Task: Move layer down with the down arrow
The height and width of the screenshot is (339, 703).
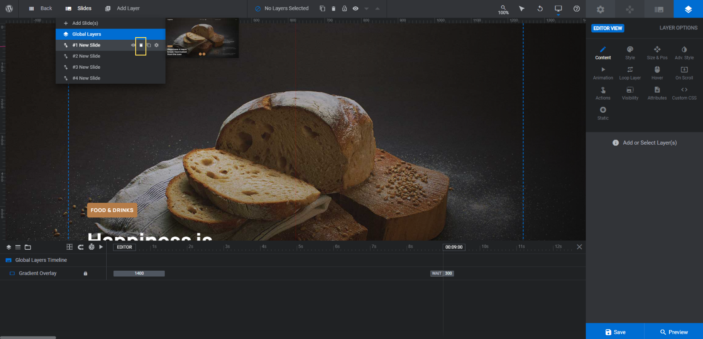Action: [x=366, y=9]
